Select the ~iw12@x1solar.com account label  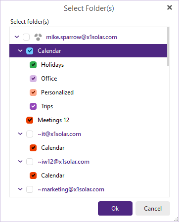pyautogui.click(x=64, y=162)
